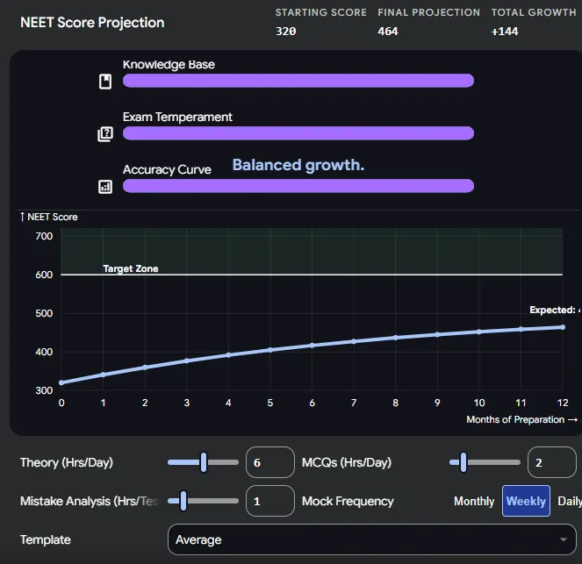
Task: Click the Accuracy Curve chart icon
Action: [x=105, y=187]
